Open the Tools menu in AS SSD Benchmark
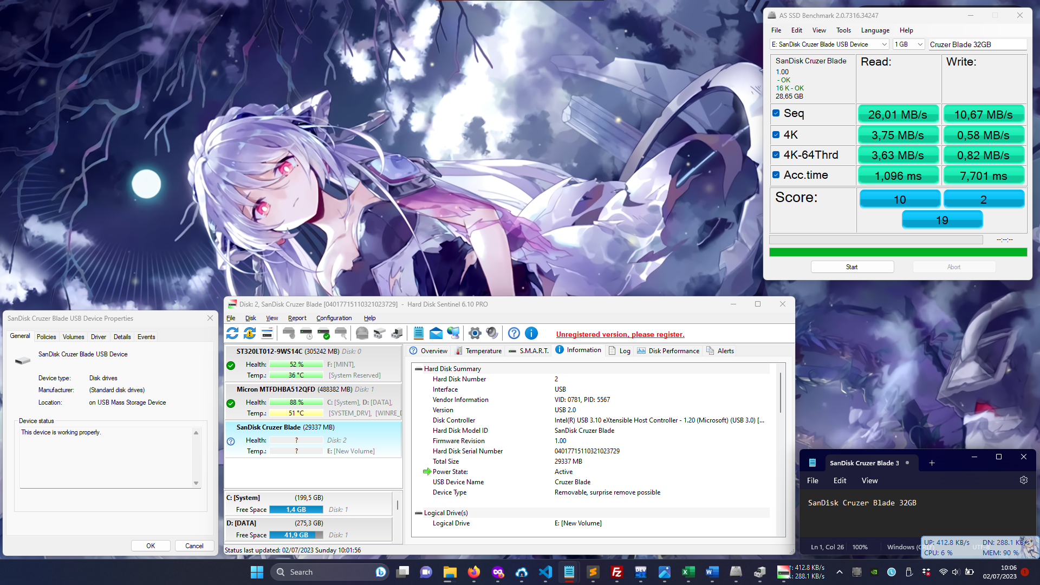This screenshot has width=1040, height=585. coord(843,30)
